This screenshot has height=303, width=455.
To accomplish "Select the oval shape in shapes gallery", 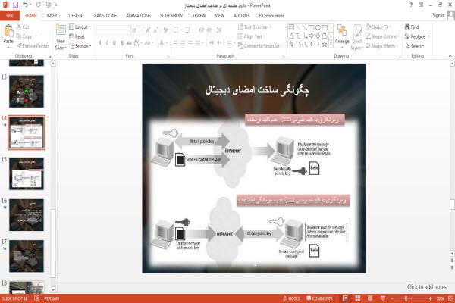I will (318, 27).
